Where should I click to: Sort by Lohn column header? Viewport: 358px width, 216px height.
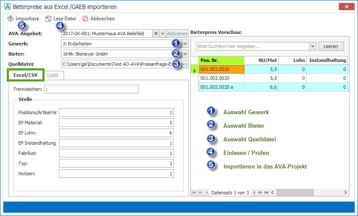(293, 61)
